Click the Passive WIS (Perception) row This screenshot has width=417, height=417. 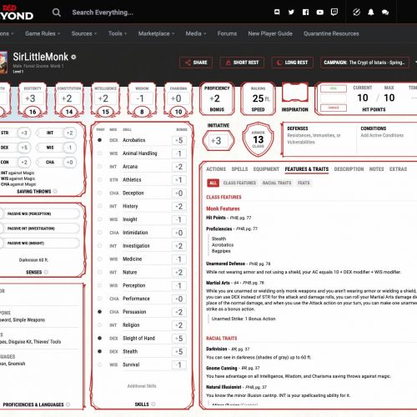tap(39, 214)
